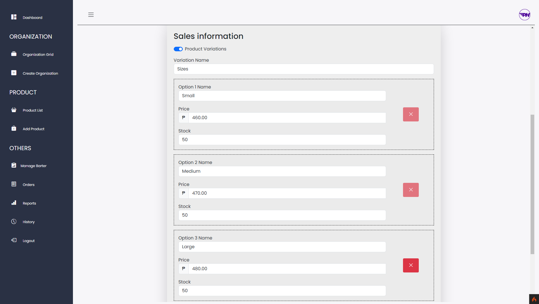Viewport: 539px width, 304px height.
Task: Go to Orders in sidebar
Action: (x=28, y=185)
